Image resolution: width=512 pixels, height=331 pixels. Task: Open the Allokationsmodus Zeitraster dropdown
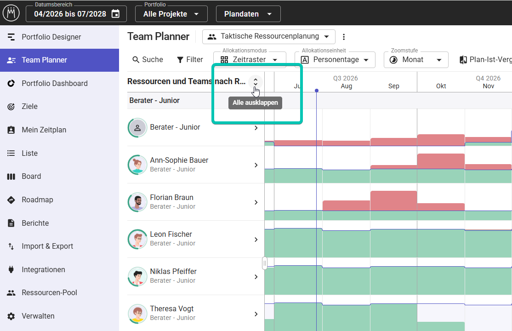250,59
